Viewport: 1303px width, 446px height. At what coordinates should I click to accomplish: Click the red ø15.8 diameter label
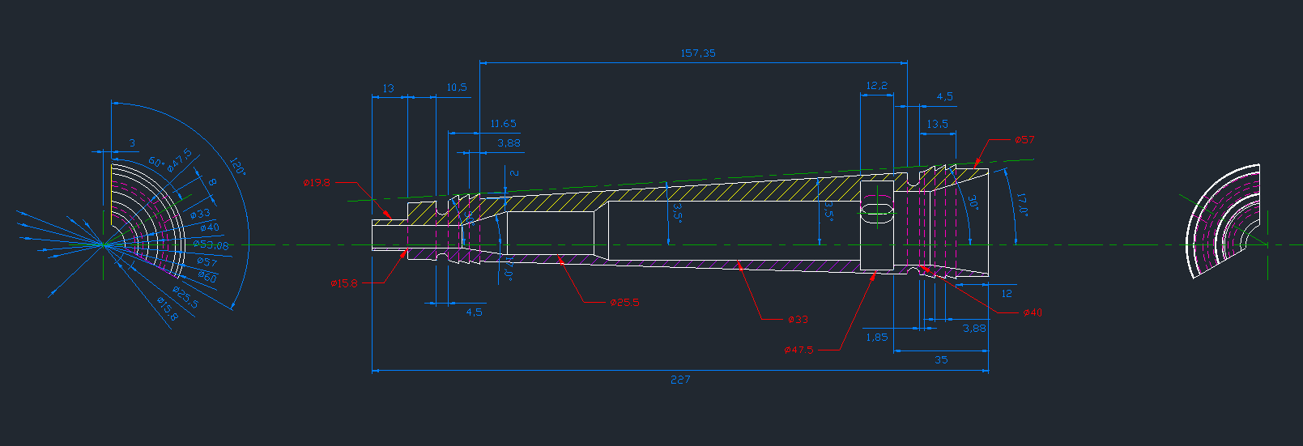pyautogui.click(x=343, y=283)
